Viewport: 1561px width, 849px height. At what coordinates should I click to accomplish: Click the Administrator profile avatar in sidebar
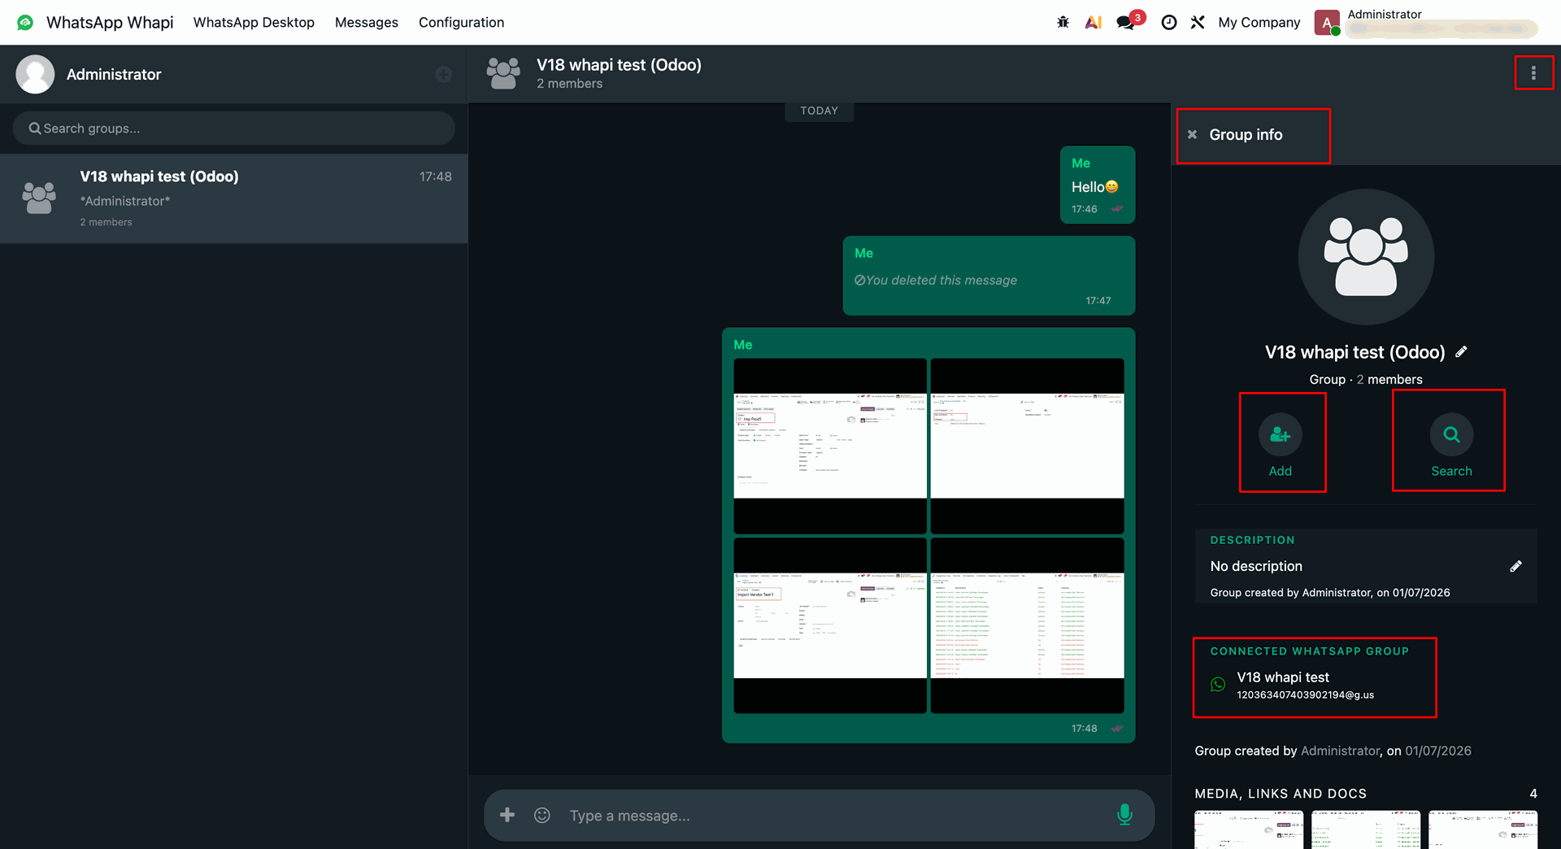(x=35, y=74)
